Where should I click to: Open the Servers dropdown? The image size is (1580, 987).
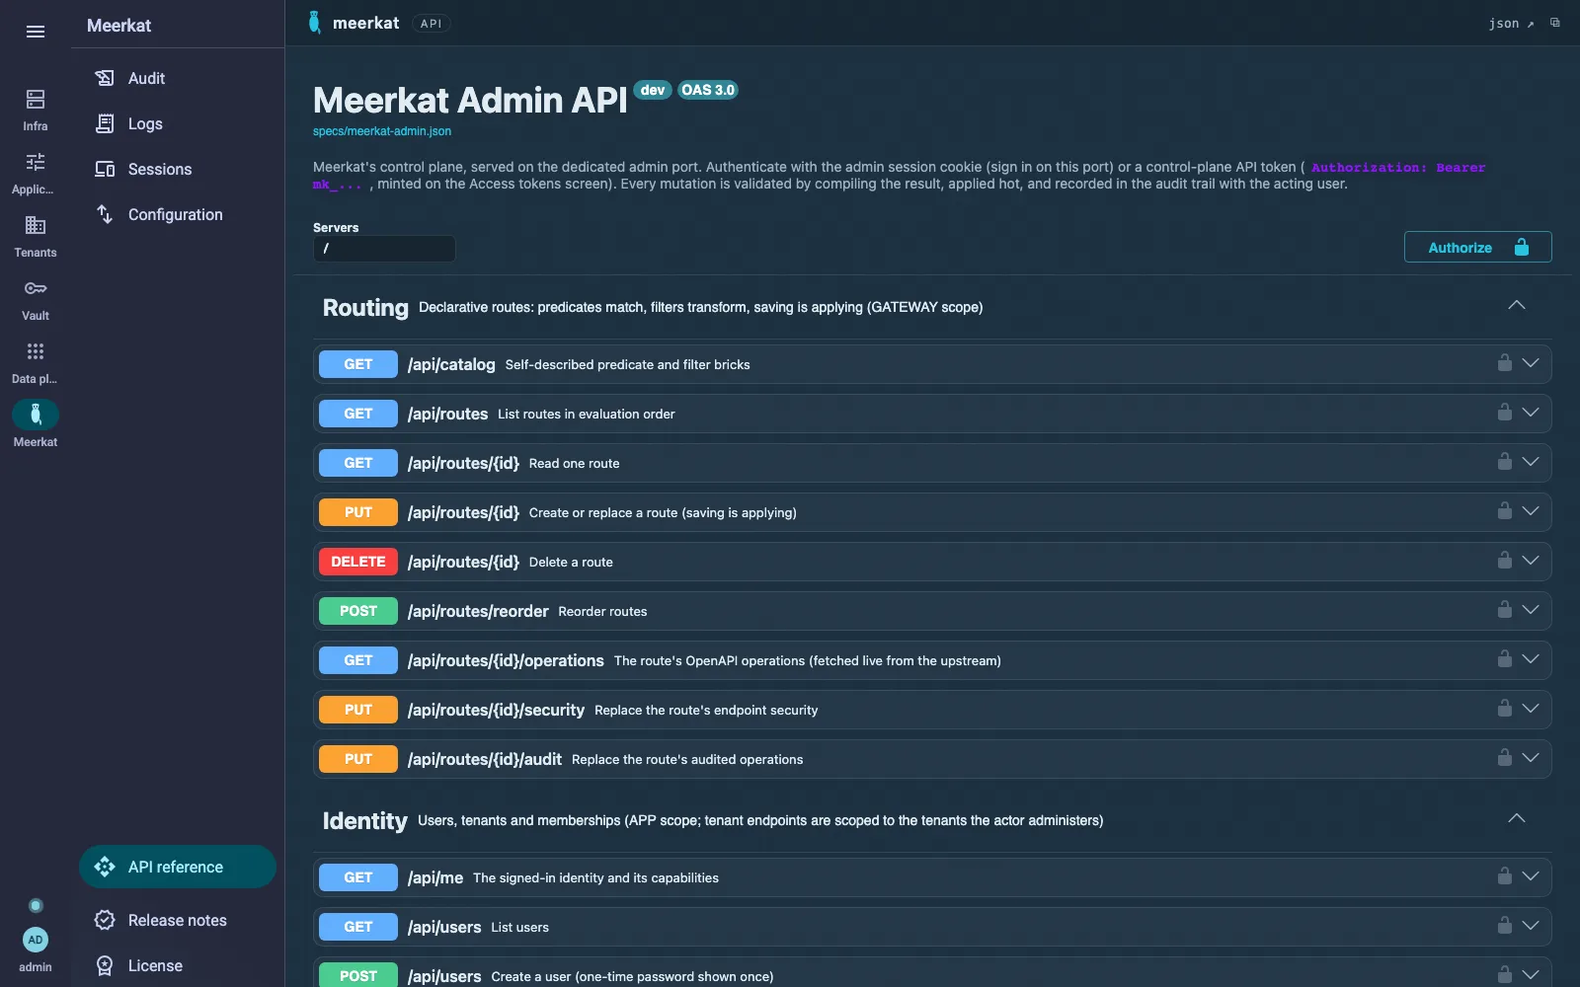click(384, 249)
